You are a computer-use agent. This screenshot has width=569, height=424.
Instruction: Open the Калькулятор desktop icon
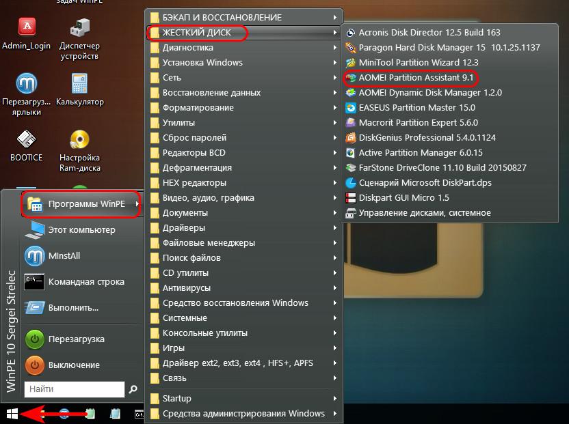tap(79, 89)
